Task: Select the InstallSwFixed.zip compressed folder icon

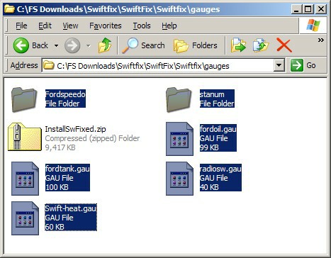Action: click(x=25, y=137)
